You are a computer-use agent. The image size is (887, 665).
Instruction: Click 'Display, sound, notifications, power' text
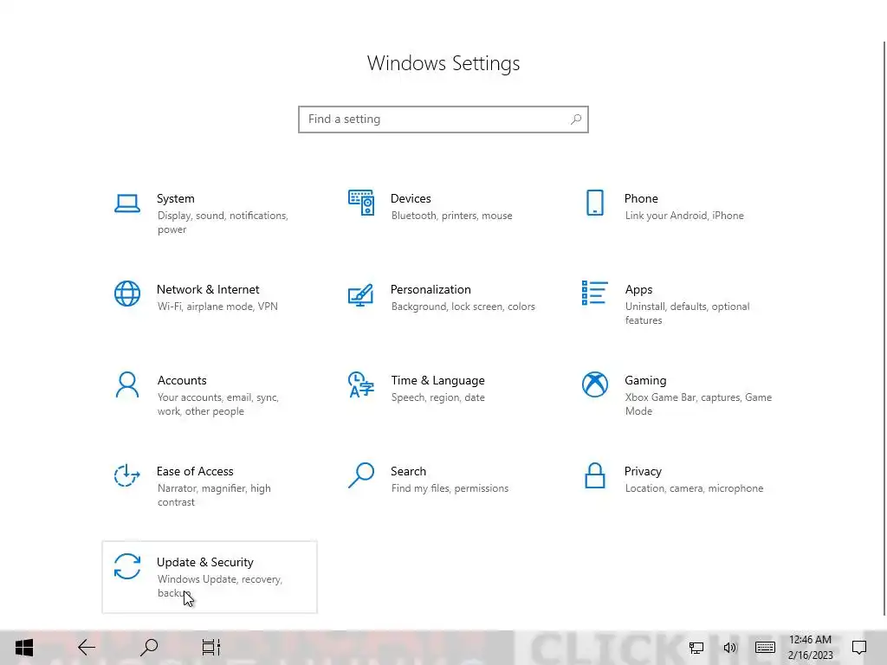coord(223,223)
